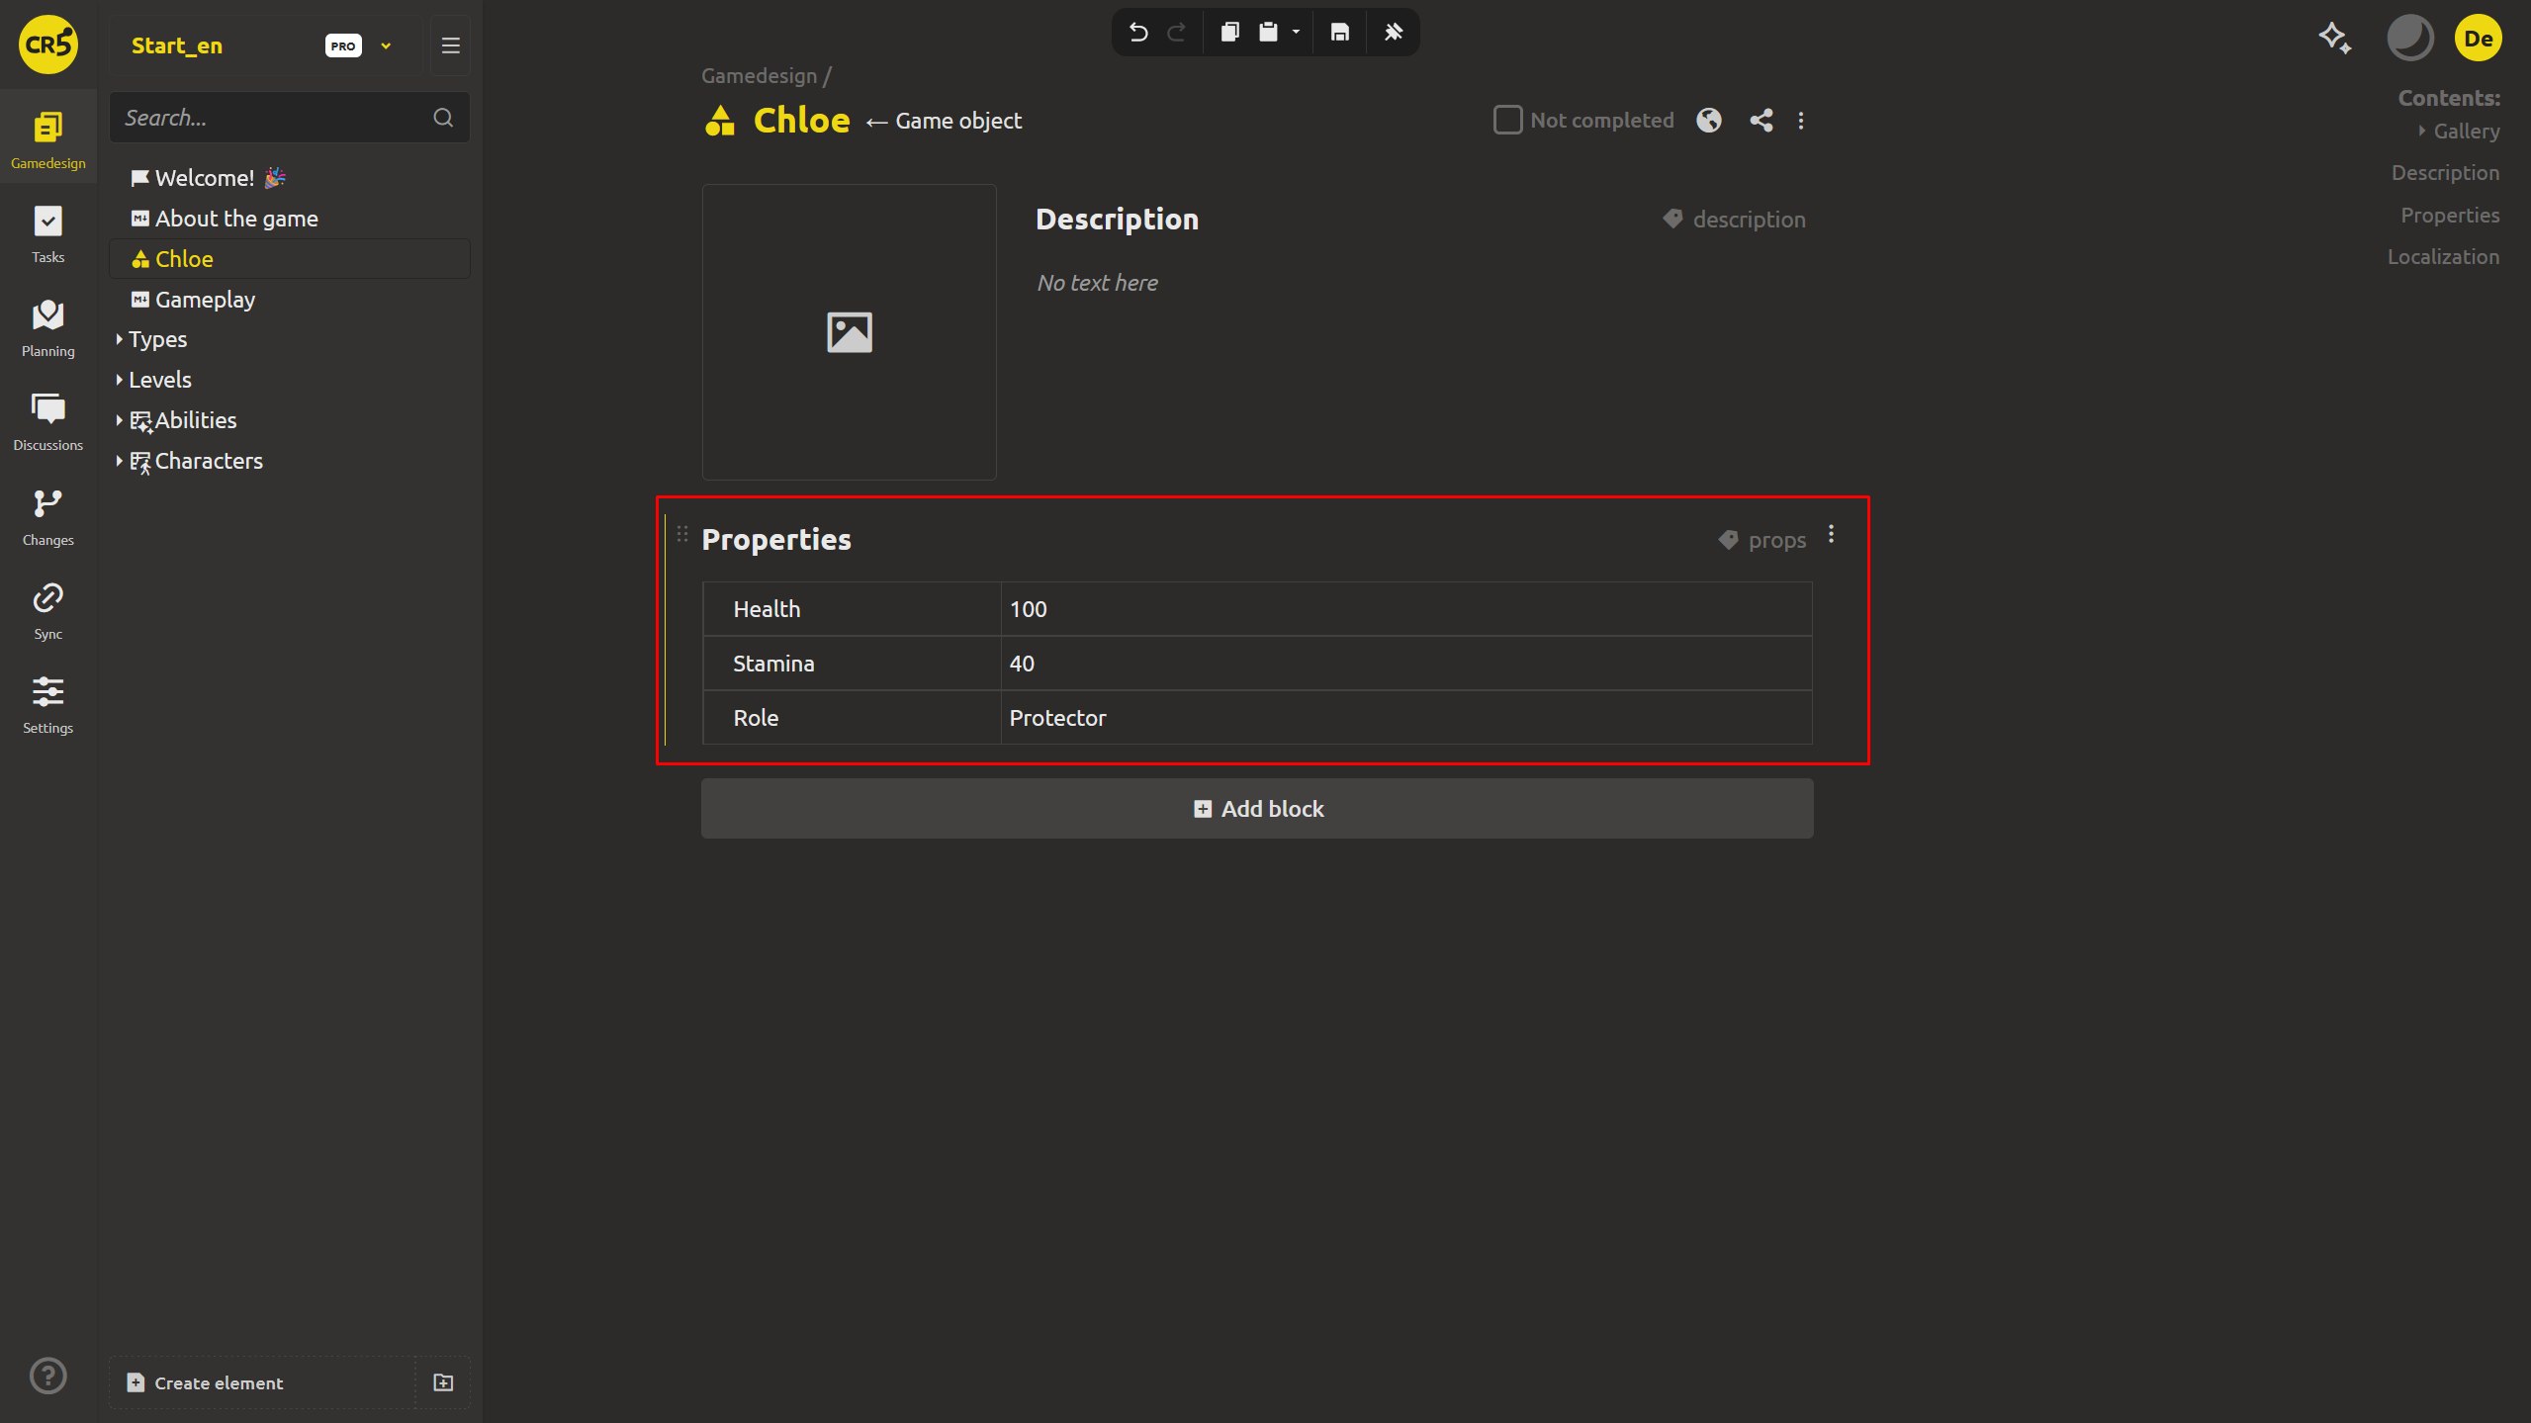Click the Chloe page title

pos(801,121)
